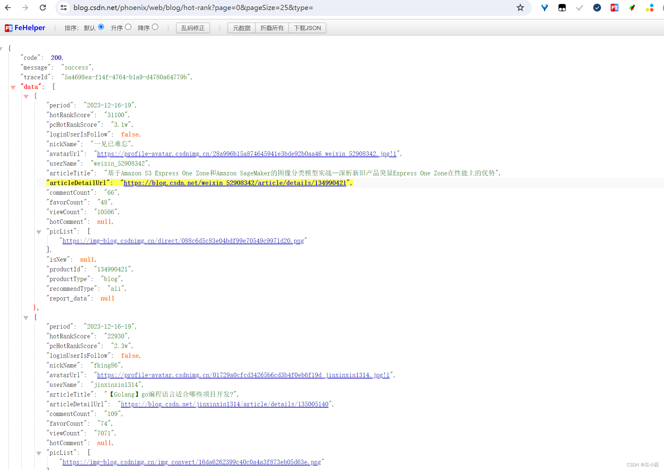This screenshot has width=664, height=470.
Task: Click the 下载JSON button
Action: coord(307,28)
